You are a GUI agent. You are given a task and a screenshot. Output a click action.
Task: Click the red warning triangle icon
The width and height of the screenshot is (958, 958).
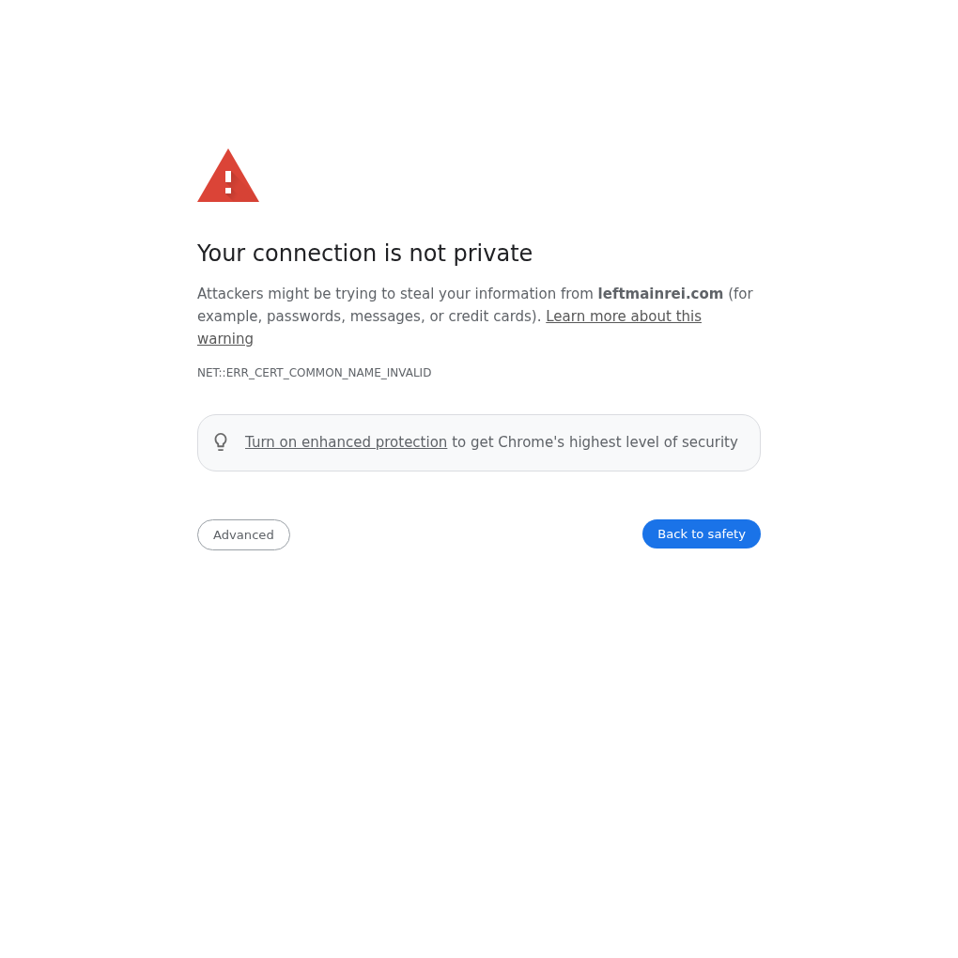coord(228,176)
